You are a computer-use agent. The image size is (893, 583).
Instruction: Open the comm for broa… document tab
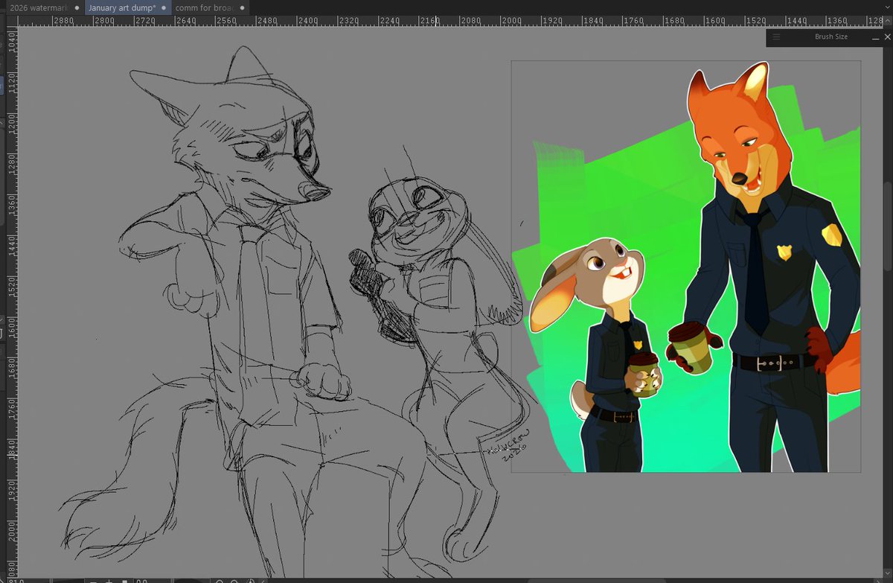coord(204,7)
